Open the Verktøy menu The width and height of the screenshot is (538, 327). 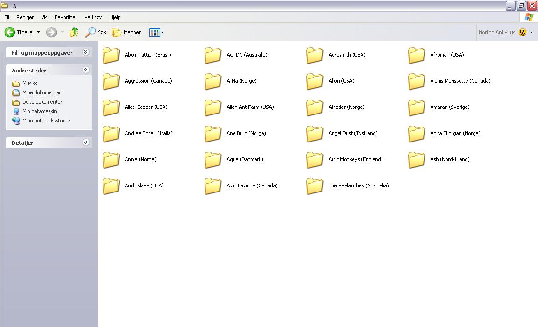tap(93, 17)
